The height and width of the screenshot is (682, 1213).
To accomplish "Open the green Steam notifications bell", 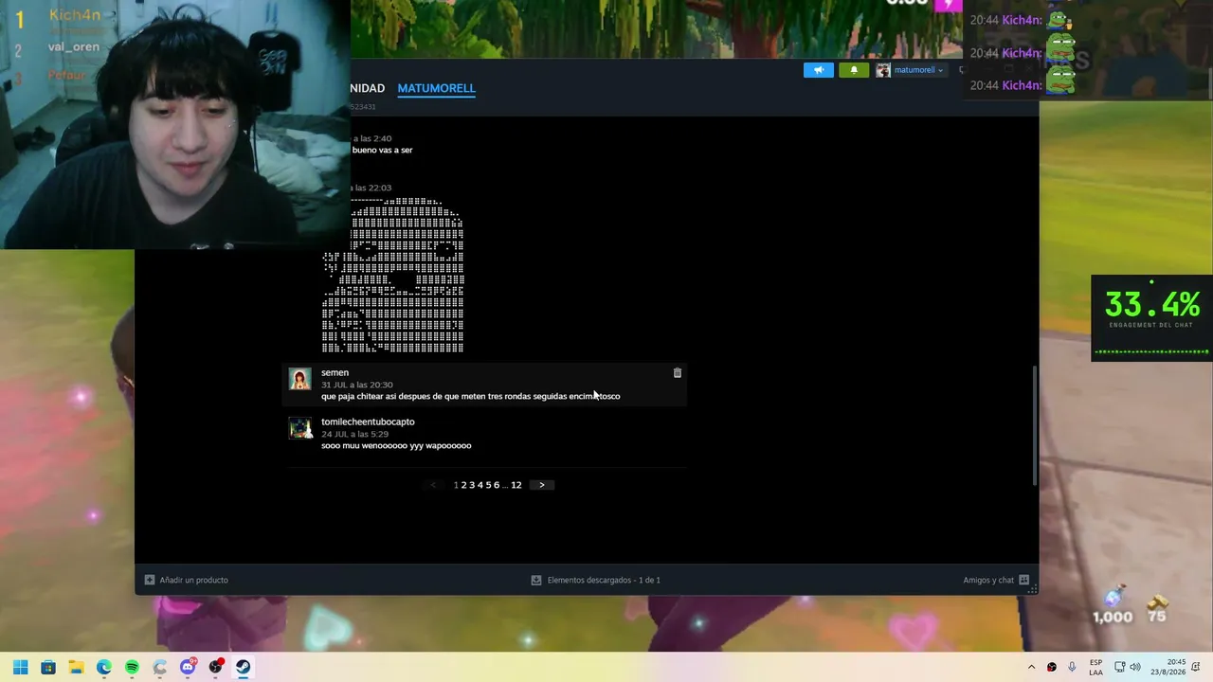I will (854, 70).
